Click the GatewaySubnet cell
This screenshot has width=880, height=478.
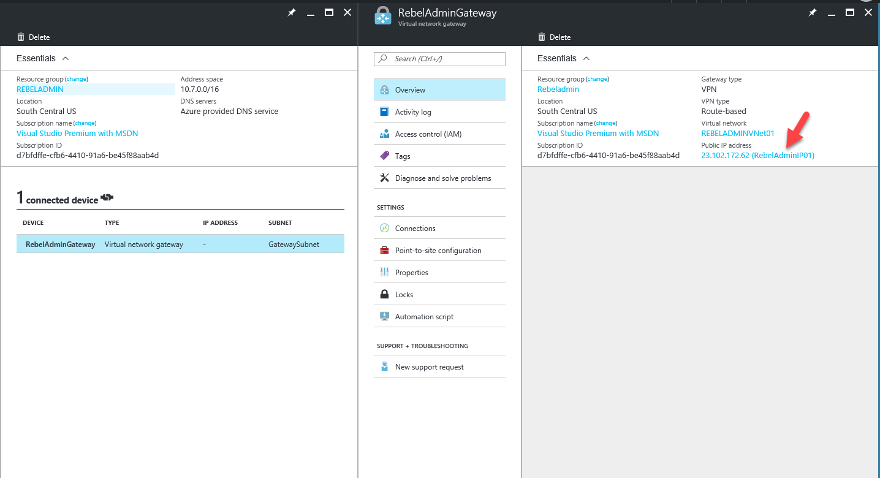294,244
